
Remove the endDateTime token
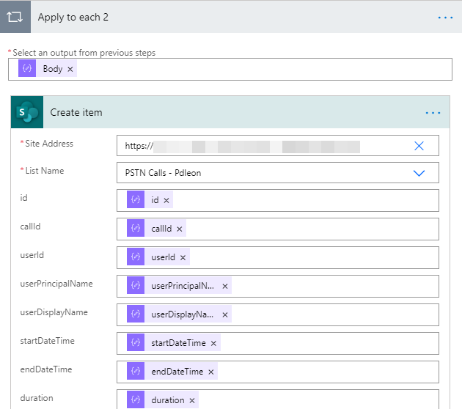pos(210,372)
